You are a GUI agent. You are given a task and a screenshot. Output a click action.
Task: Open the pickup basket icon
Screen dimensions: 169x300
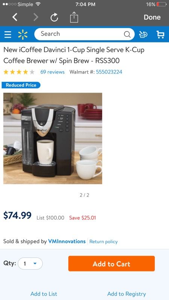(x=143, y=34)
